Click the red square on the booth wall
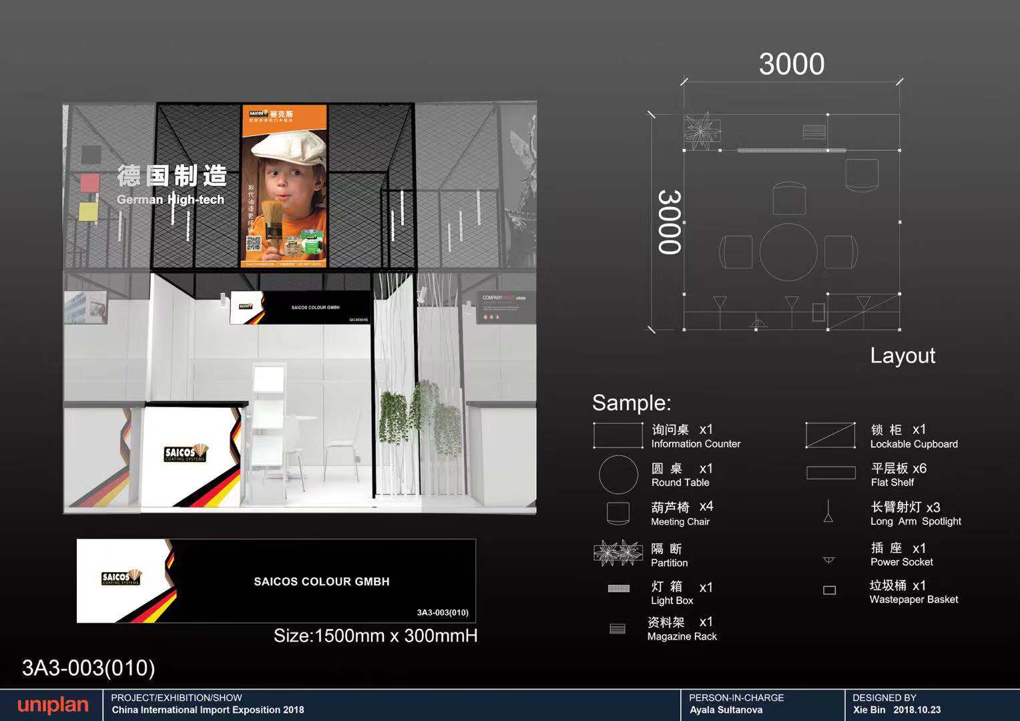Viewport: 1020px width, 721px height. pyautogui.click(x=89, y=182)
